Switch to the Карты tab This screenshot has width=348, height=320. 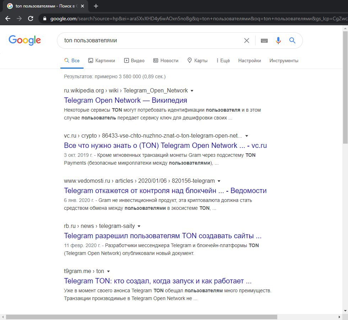tap(198, 61)
